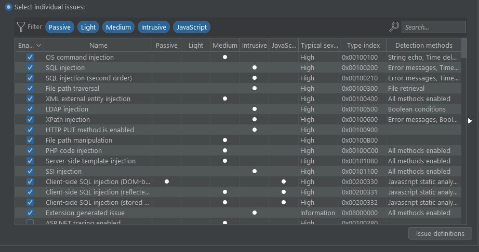
Task: Toggle the Passive filter pill
Action: [60, 27]
